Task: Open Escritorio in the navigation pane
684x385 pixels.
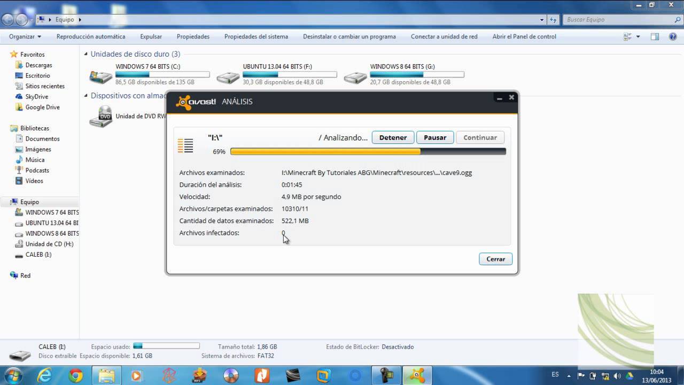Action: [37, 76]
